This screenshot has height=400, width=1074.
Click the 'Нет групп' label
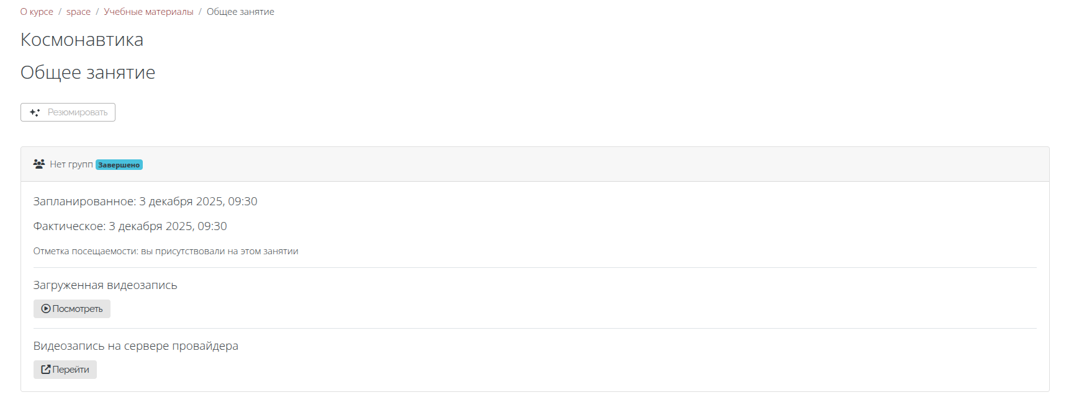tap(71, 164)
